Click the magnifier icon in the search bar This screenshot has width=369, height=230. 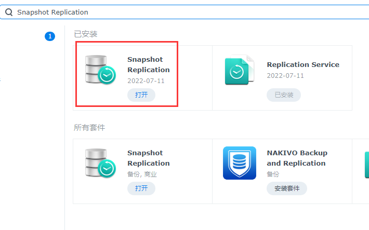point(9,12)
